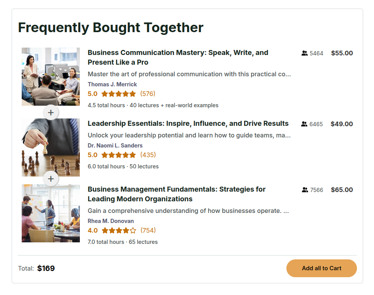Click the (576) reviews count
374x295 pixels.
[148, 94]
